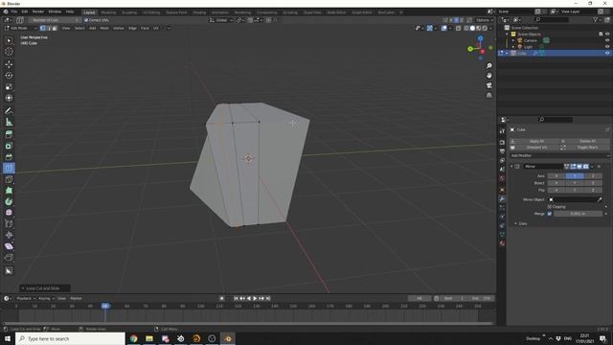Open the viewport shading options dropdown

(x=491, y=28)
